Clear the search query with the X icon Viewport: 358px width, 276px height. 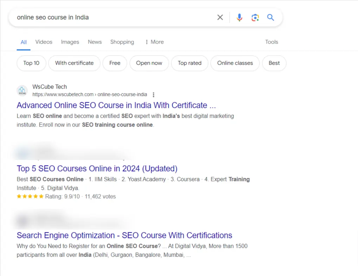(220, 17)
